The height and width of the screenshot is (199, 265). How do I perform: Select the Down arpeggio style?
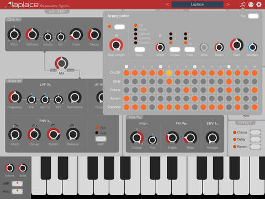pos(136,29)
